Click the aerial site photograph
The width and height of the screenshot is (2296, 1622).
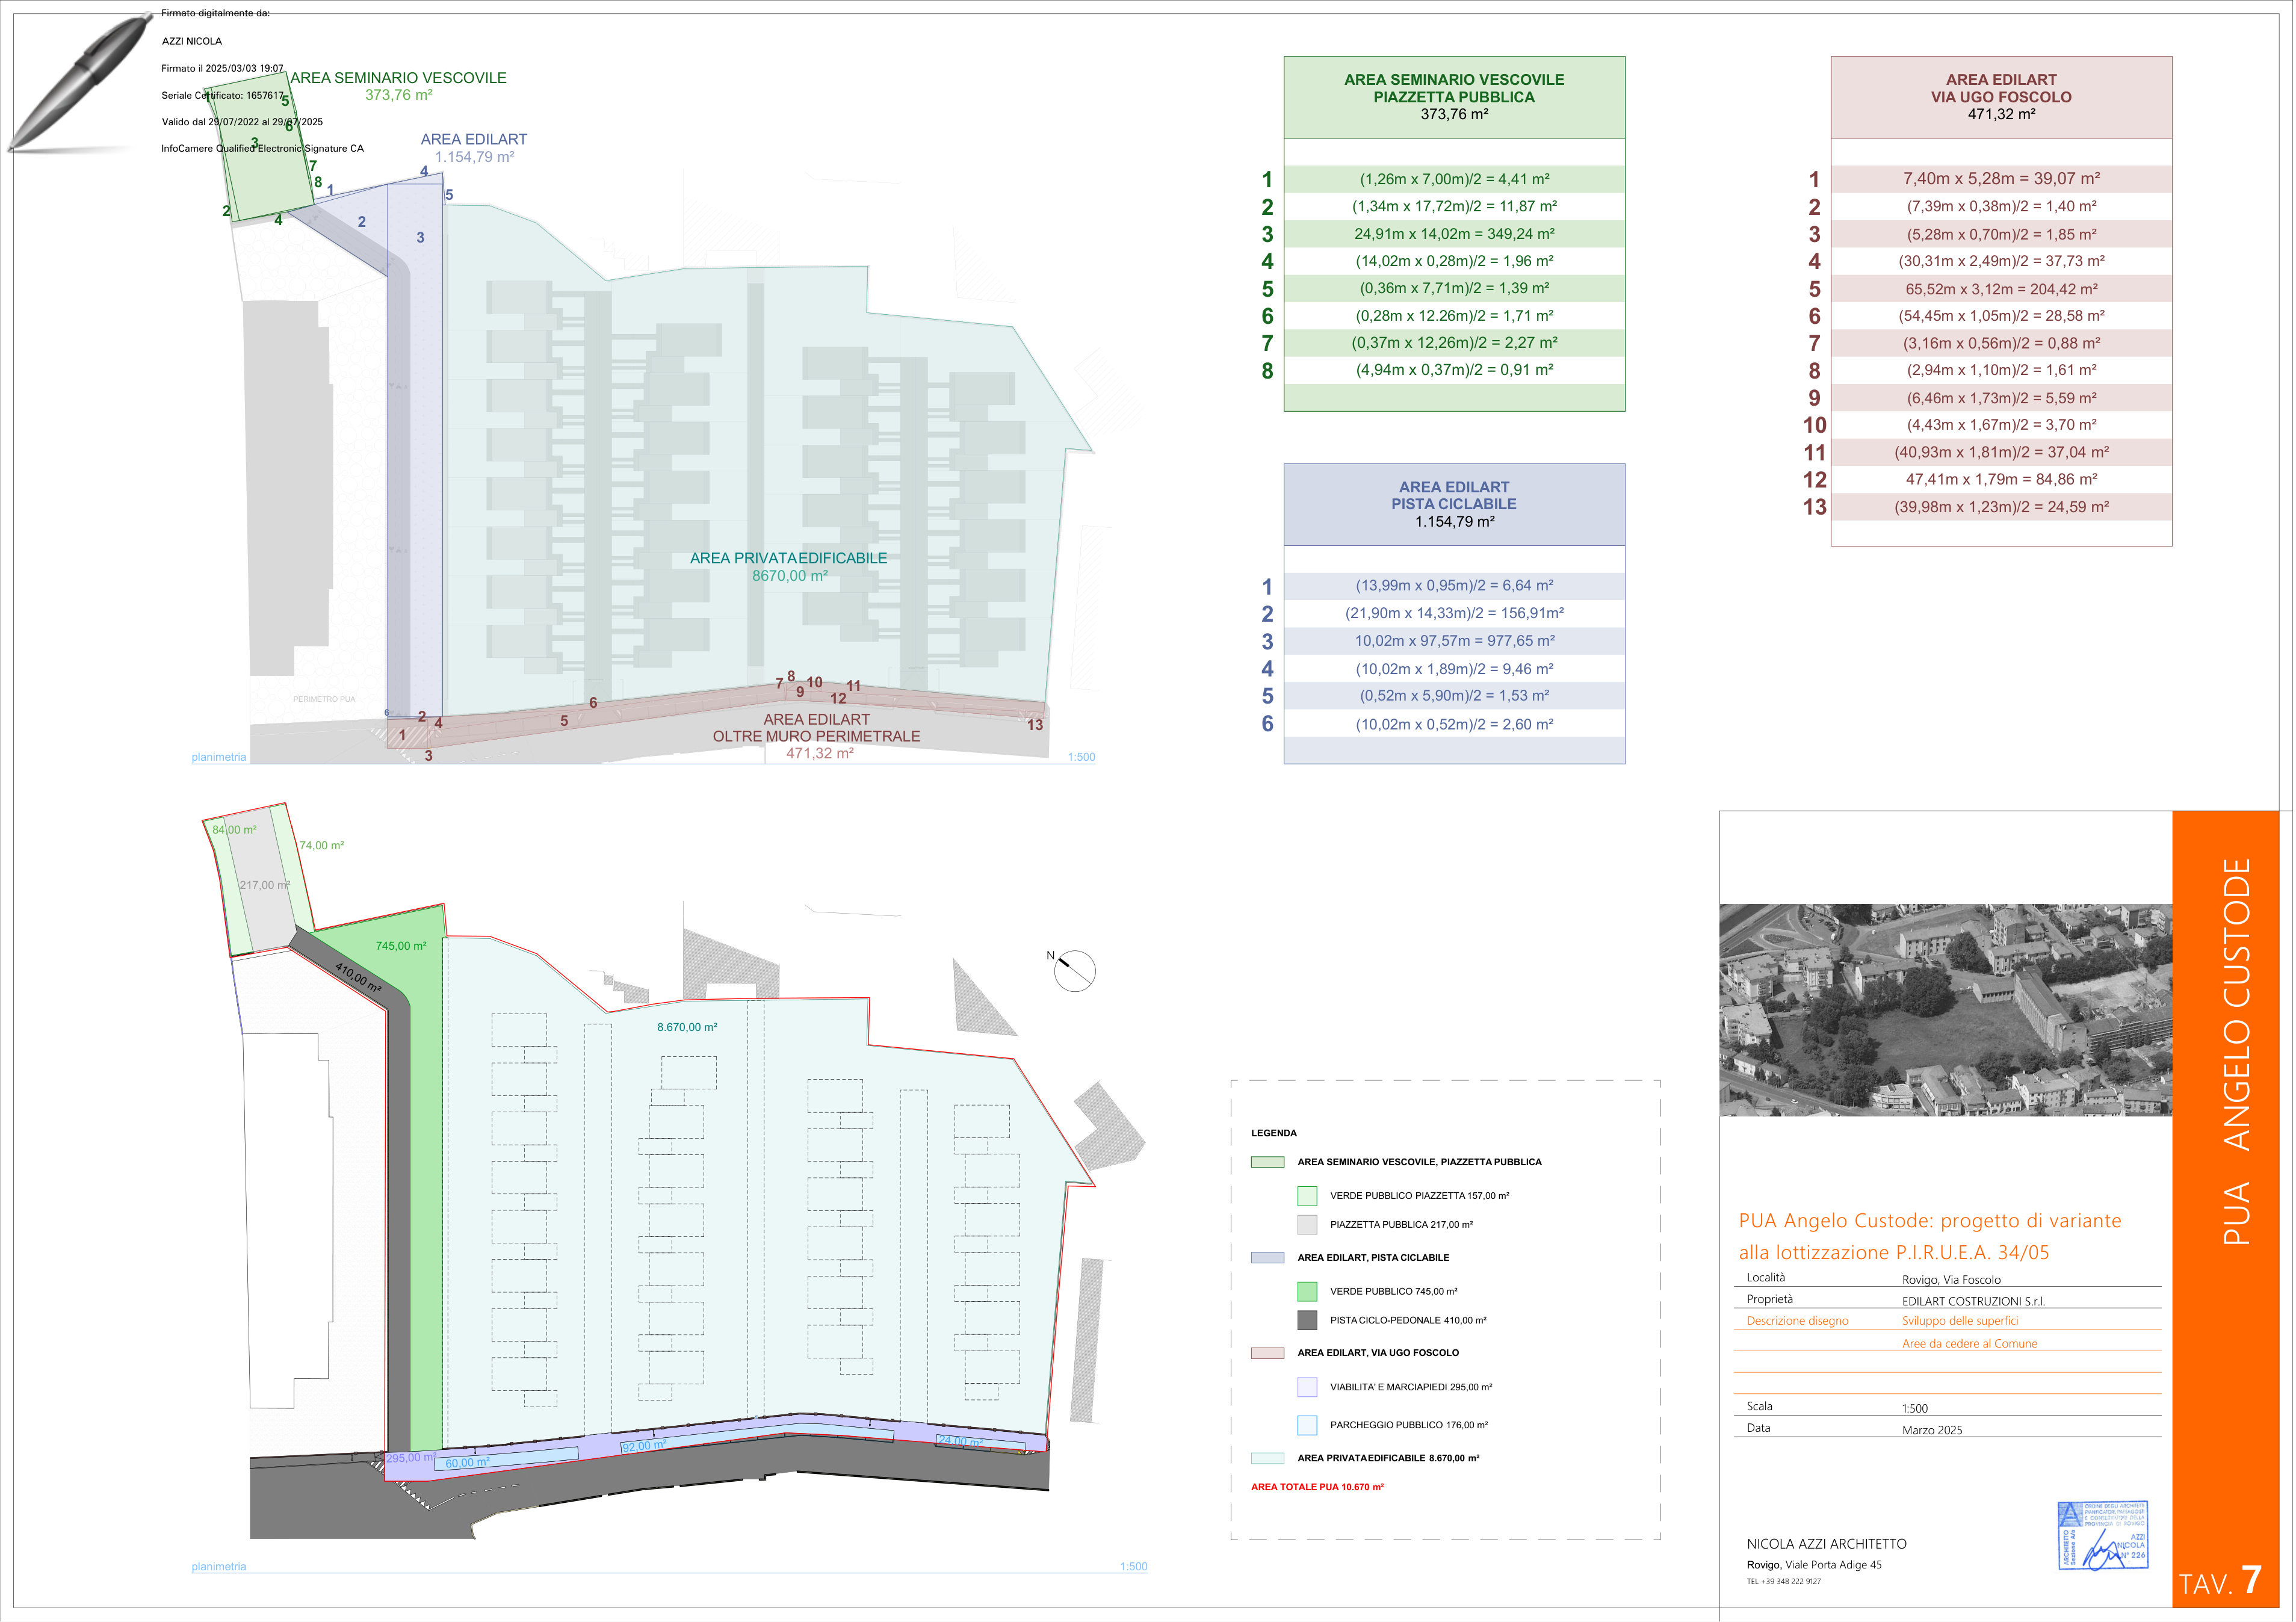click(x=1945, y=1009)
